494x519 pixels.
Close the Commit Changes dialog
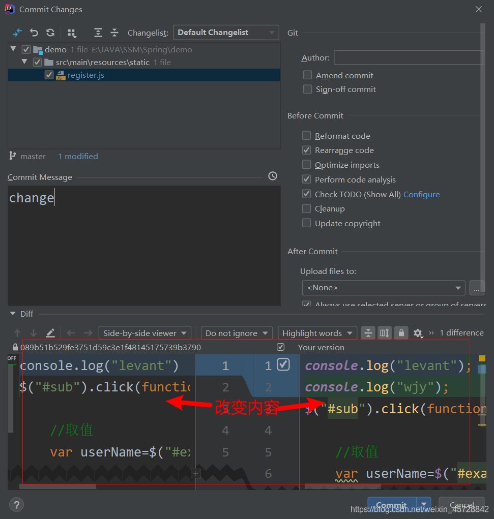tap(478, 9)
